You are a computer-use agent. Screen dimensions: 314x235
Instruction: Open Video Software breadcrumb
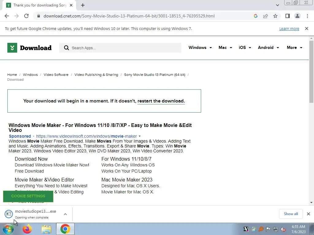tap(56, 75)
